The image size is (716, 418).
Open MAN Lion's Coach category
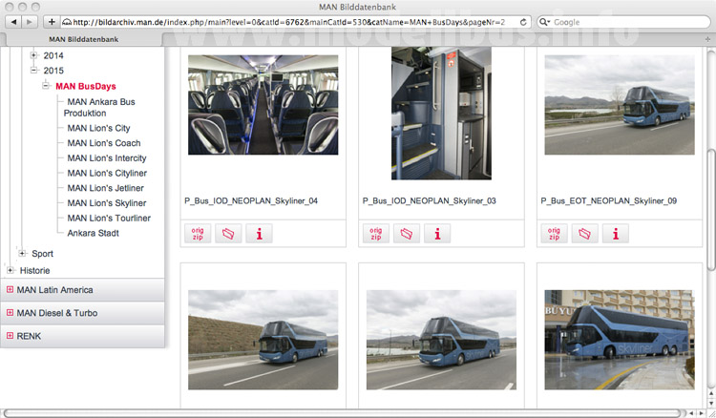coord(104,143)
